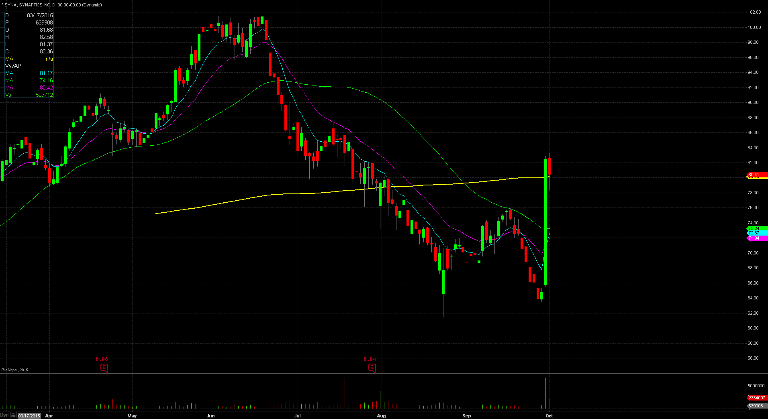Click the P value 639908 in the data window
This screenshot has width=768, height=419.
click(x=44, y=22)
